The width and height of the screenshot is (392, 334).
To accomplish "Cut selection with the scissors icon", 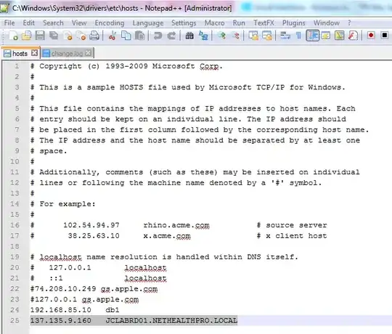I will click(x=113, y=36).
